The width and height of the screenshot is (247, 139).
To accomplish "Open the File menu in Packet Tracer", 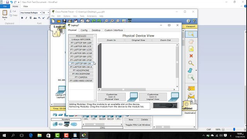I will [x=53, y=16].
